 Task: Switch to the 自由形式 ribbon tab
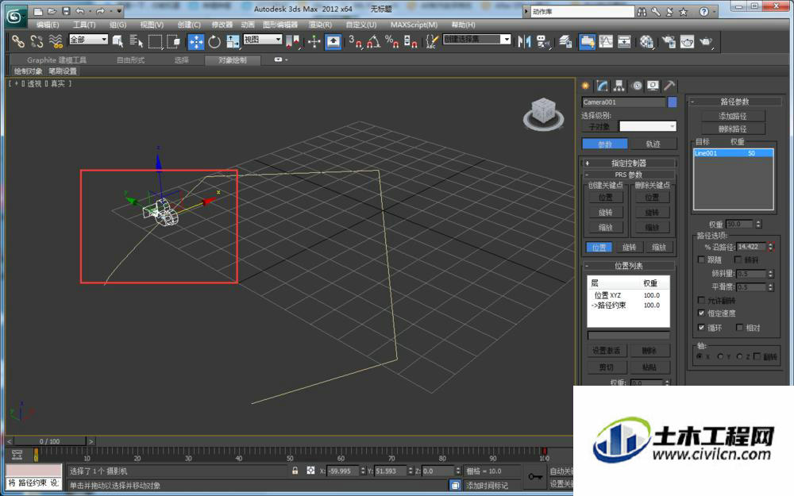(131, 60)
